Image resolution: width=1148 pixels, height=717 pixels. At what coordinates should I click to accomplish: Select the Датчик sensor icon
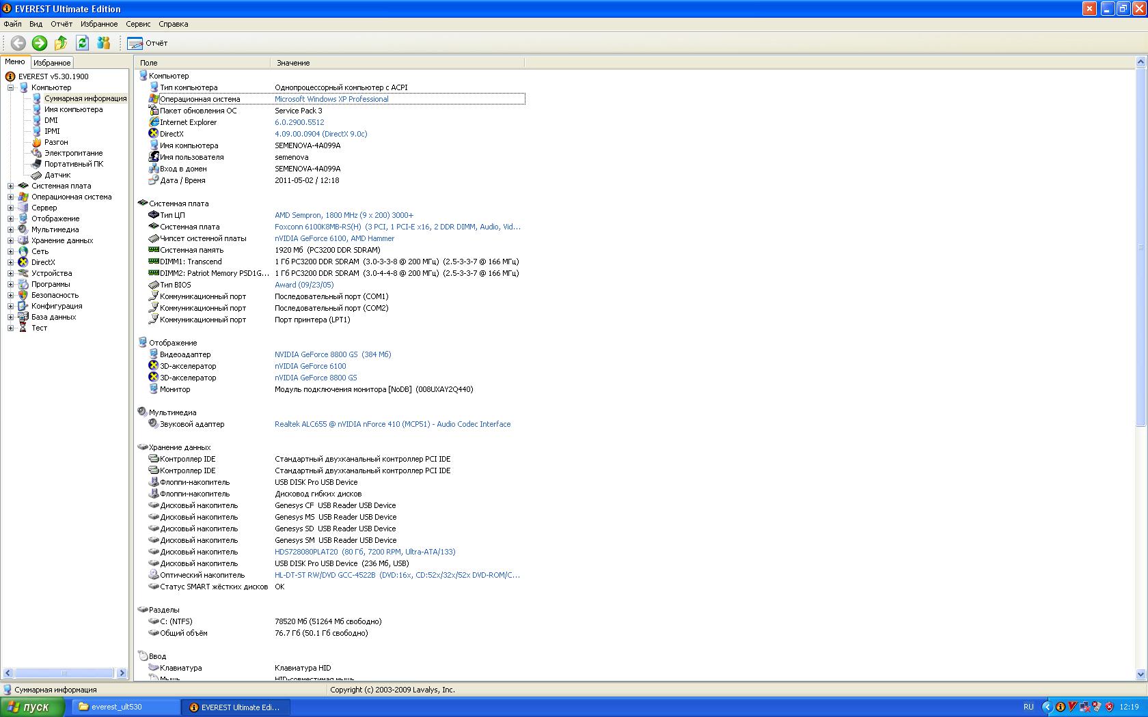tap(37, 175)
